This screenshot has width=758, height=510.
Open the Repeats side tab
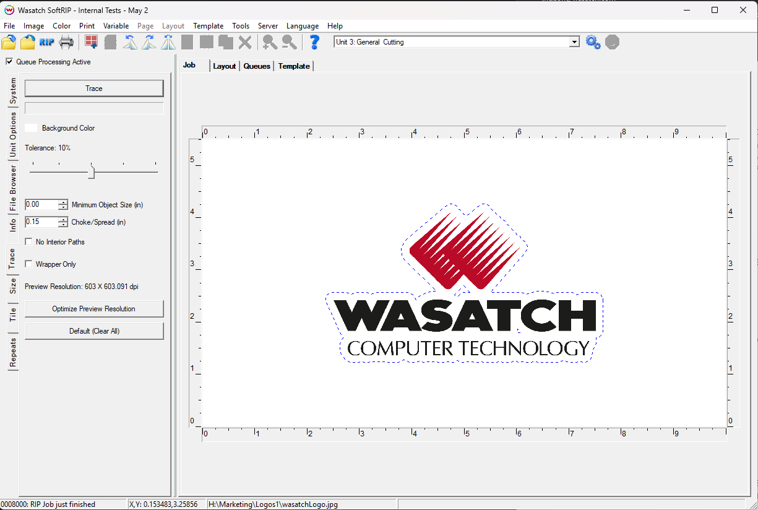[13, 352]
